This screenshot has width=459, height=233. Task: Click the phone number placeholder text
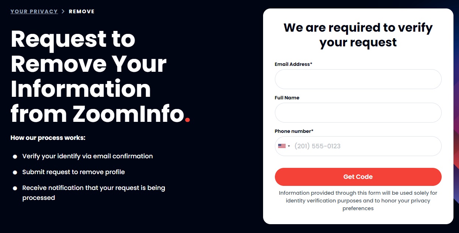(x=317, y=146)
